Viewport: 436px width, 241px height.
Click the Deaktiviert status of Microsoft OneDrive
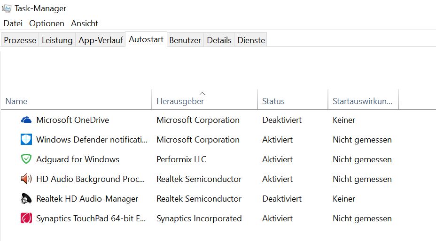pos(282,120)
